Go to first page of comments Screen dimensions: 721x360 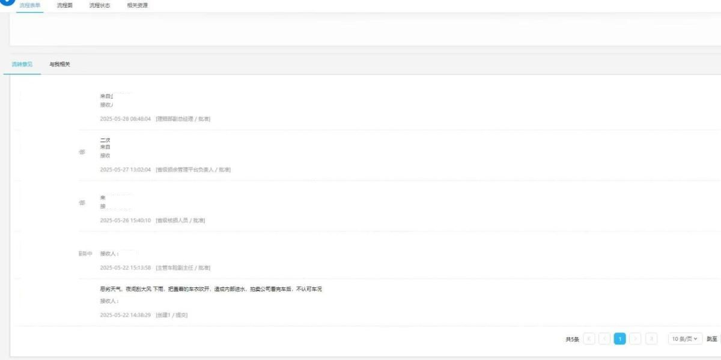point(589,339)
